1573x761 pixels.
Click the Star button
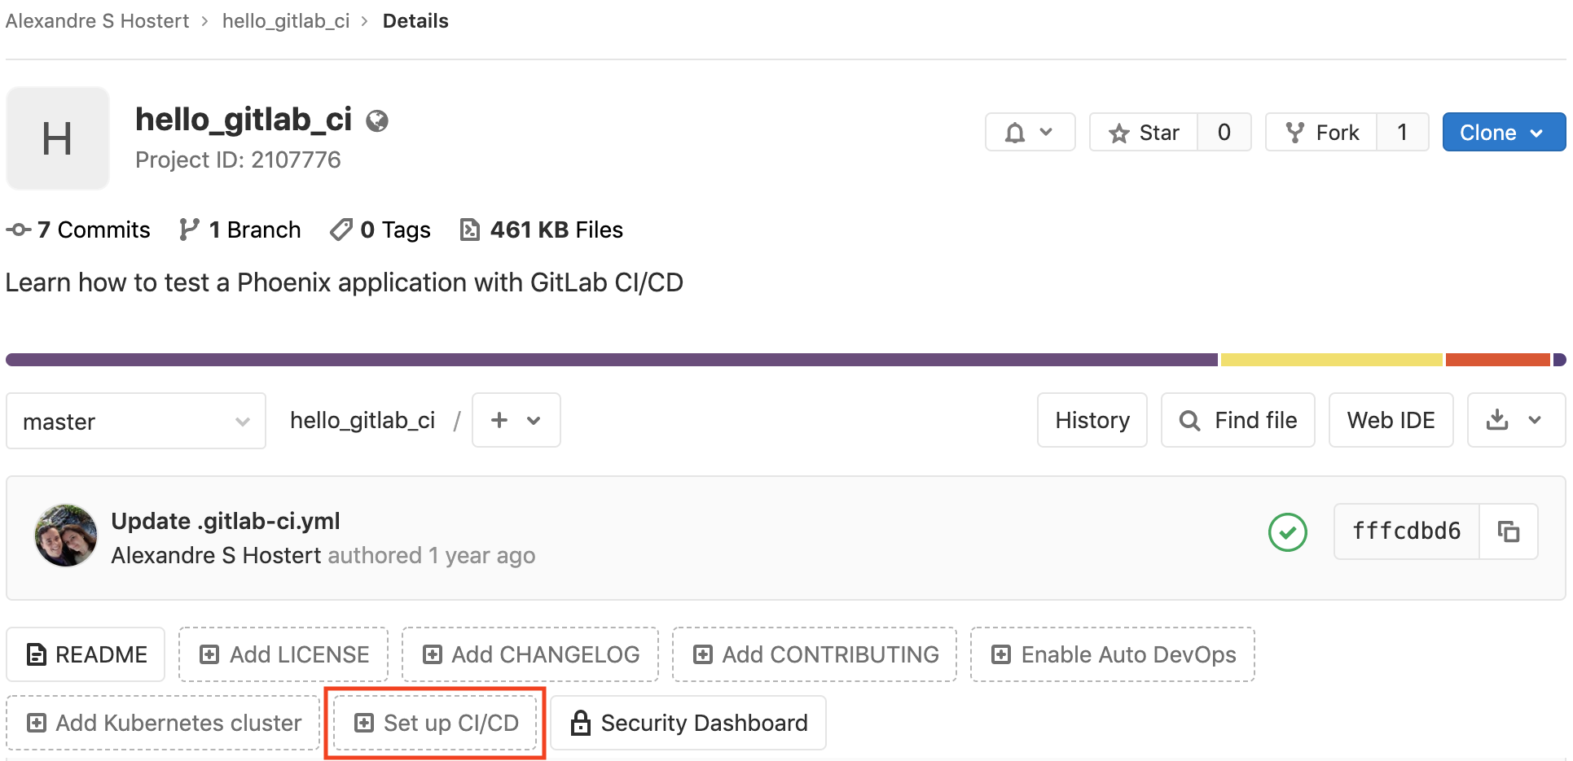1145,133
